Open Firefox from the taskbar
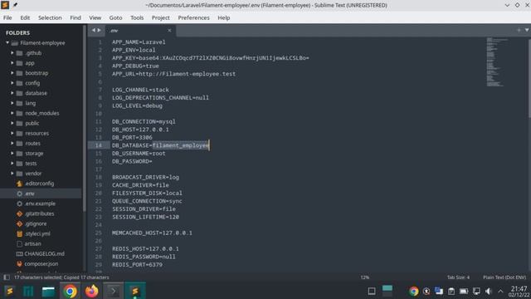 (91, 292)
